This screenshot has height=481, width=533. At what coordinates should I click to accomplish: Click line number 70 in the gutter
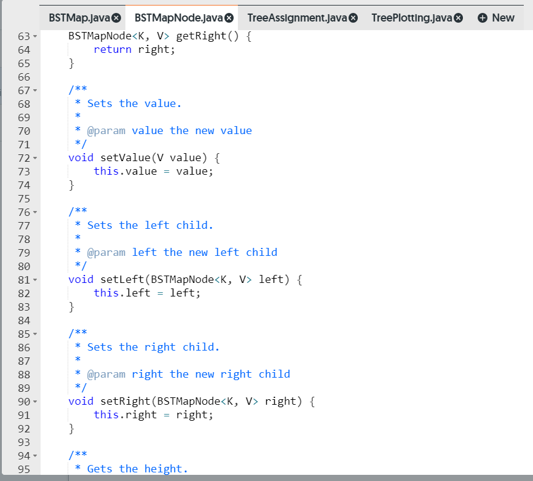[x=24, y=130]
